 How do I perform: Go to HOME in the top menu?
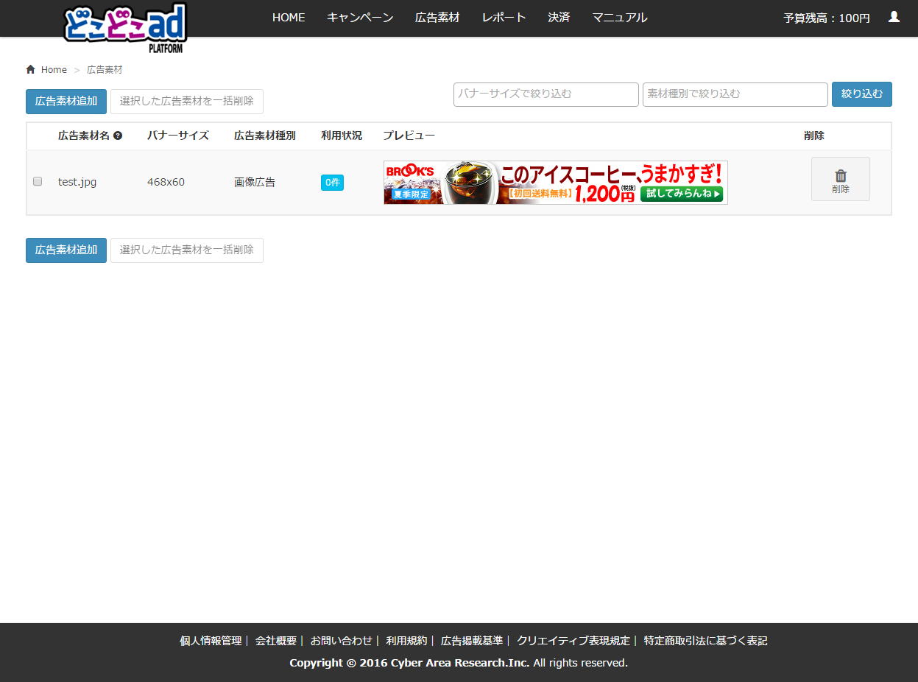pyautogui.click(x=289, y=18)
